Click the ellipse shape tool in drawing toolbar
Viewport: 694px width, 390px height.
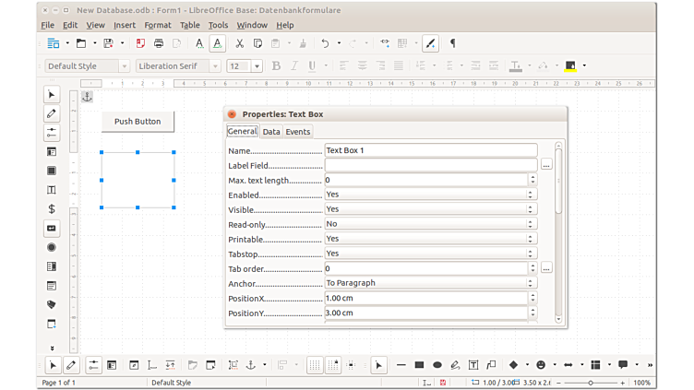pos(437,365)
